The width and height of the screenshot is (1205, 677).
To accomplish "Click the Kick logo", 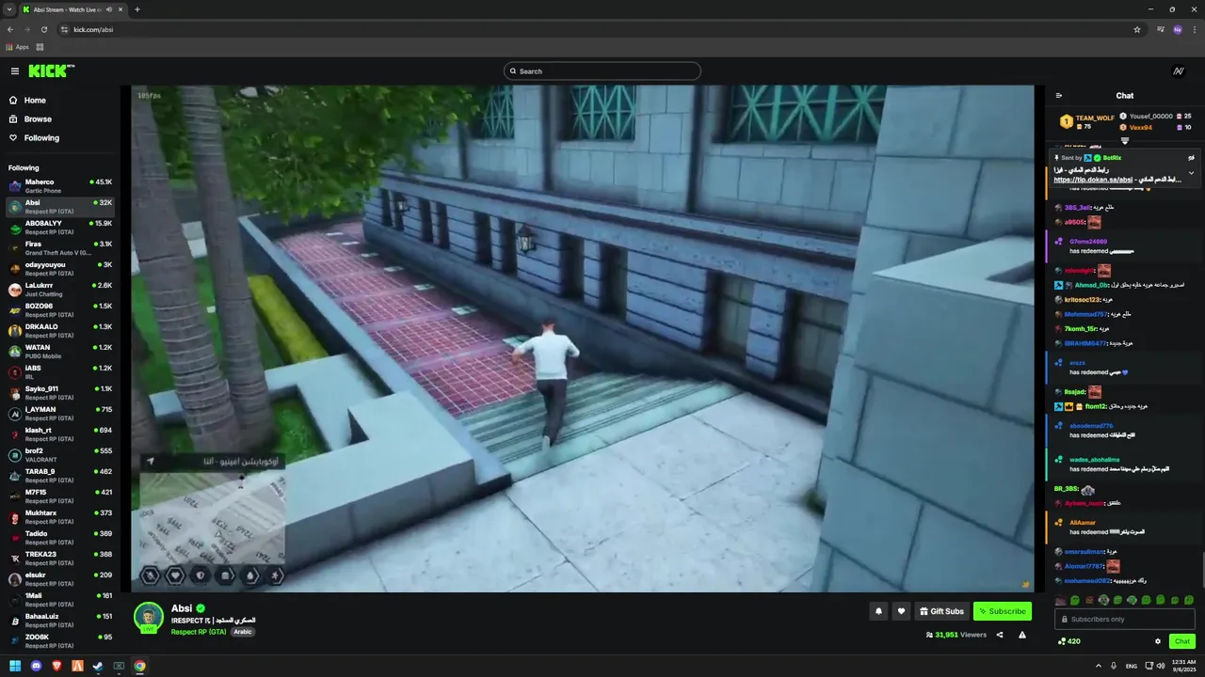I will coord(51,71).
